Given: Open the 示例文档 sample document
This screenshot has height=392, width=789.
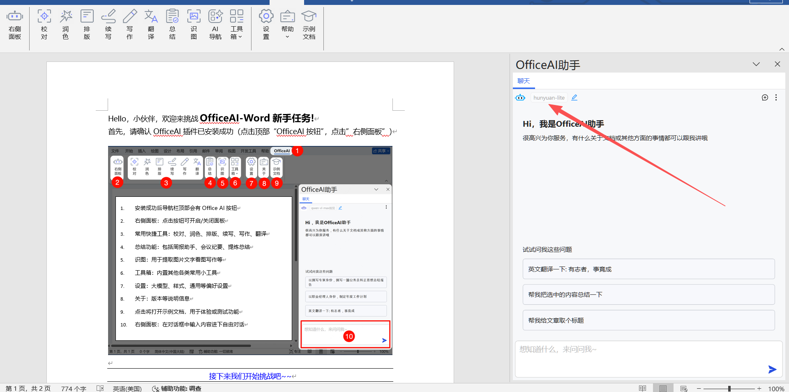Looking at the screenshot, I should click(x=309, y=25).
